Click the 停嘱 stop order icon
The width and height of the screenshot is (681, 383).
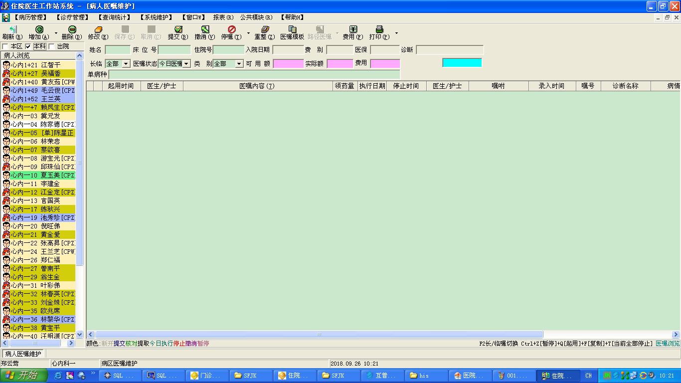(x=231, y=29)
